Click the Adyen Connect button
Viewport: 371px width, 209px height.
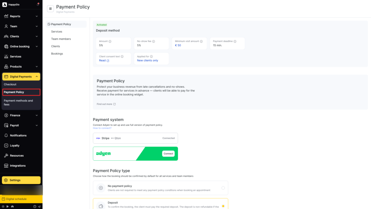(168, 153)
